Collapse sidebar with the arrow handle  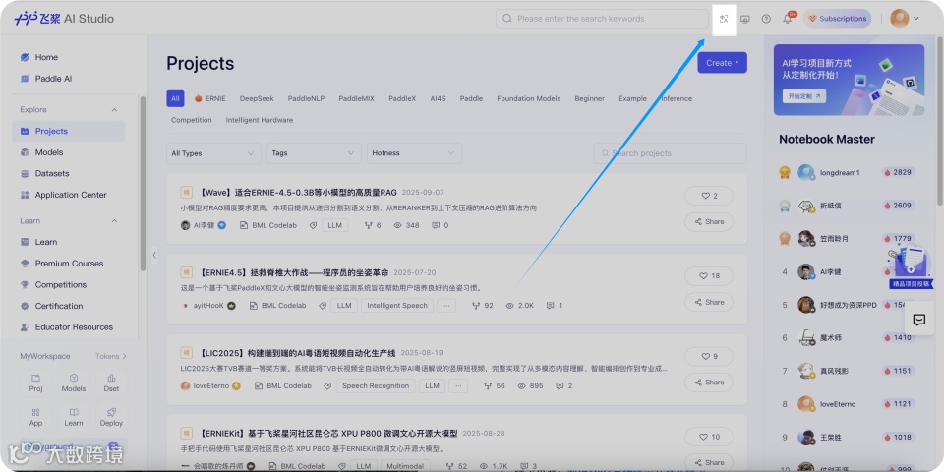pyautogui.click(x=154, y=255)
